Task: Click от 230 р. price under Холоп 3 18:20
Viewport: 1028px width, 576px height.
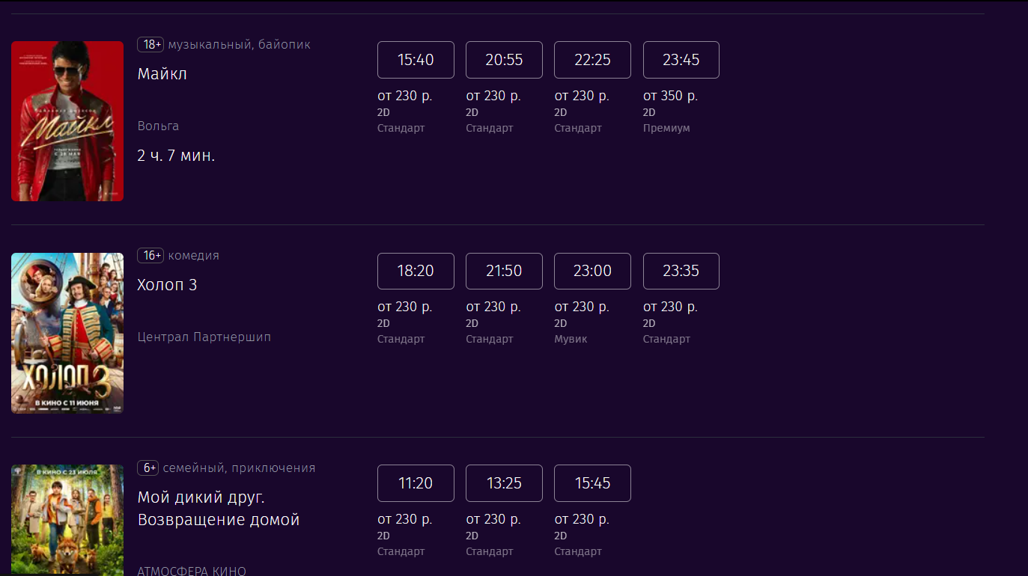Action: pos(405,307)
